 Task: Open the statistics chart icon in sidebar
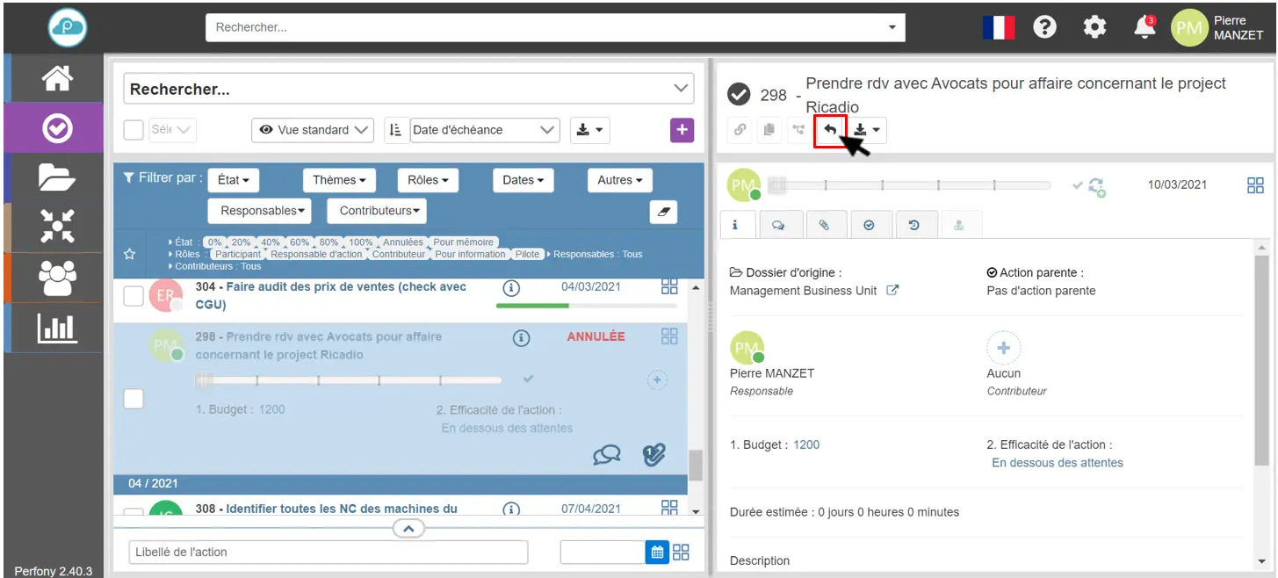(x=57, y=329)
